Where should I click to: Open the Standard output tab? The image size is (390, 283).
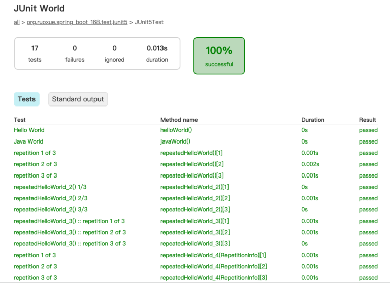coord(78,99)
